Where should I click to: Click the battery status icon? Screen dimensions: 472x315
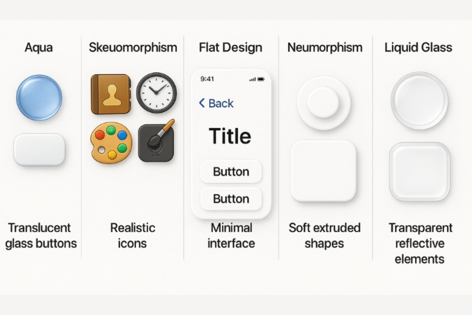click(261, 79)
